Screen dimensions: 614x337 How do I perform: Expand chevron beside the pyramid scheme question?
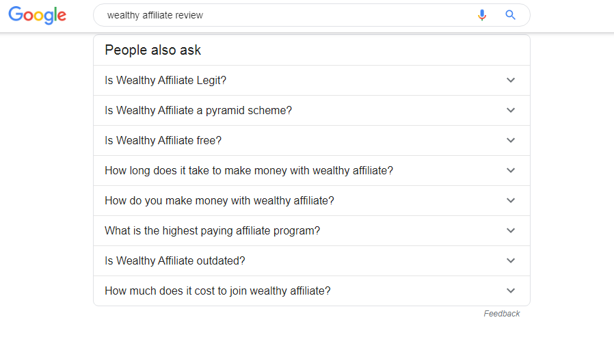(510, 110)
